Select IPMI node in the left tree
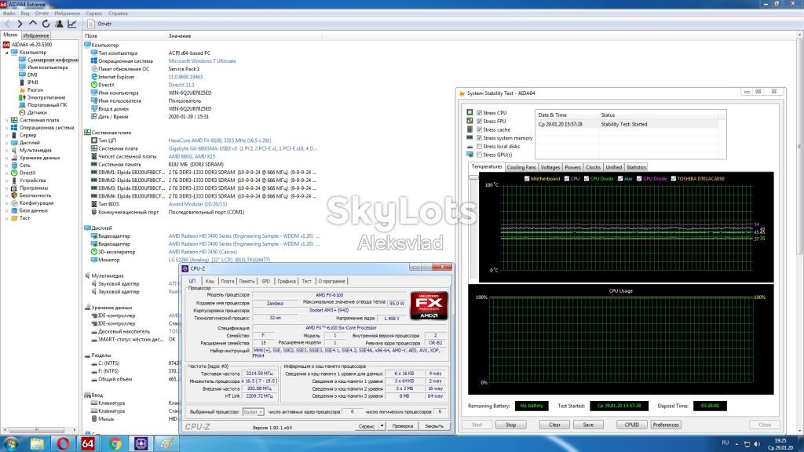This screenshot has height=452, width=804. [33, 82]
